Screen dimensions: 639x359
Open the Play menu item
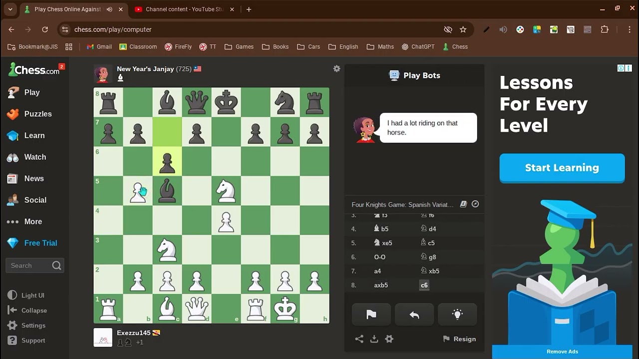(x=25, y=92)
